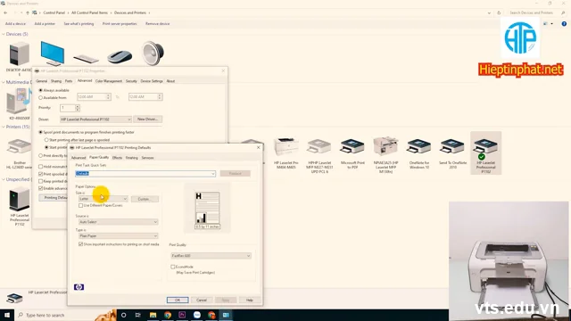Open Color Management tab in Properties window
Image resolution: width=571 pixels, height=321 pixels.
pyautogui.click(x=109, y=81)
